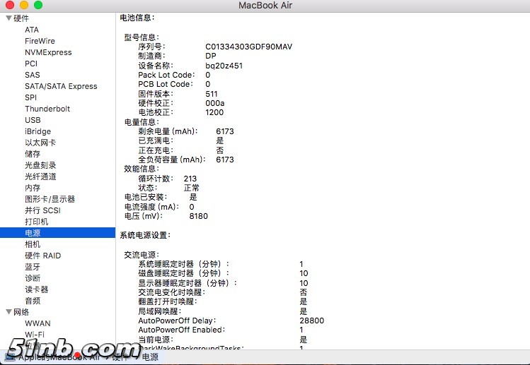Select 音频 audio entry
The width and height of the screenshot is (530, 365).
point(33,301)
